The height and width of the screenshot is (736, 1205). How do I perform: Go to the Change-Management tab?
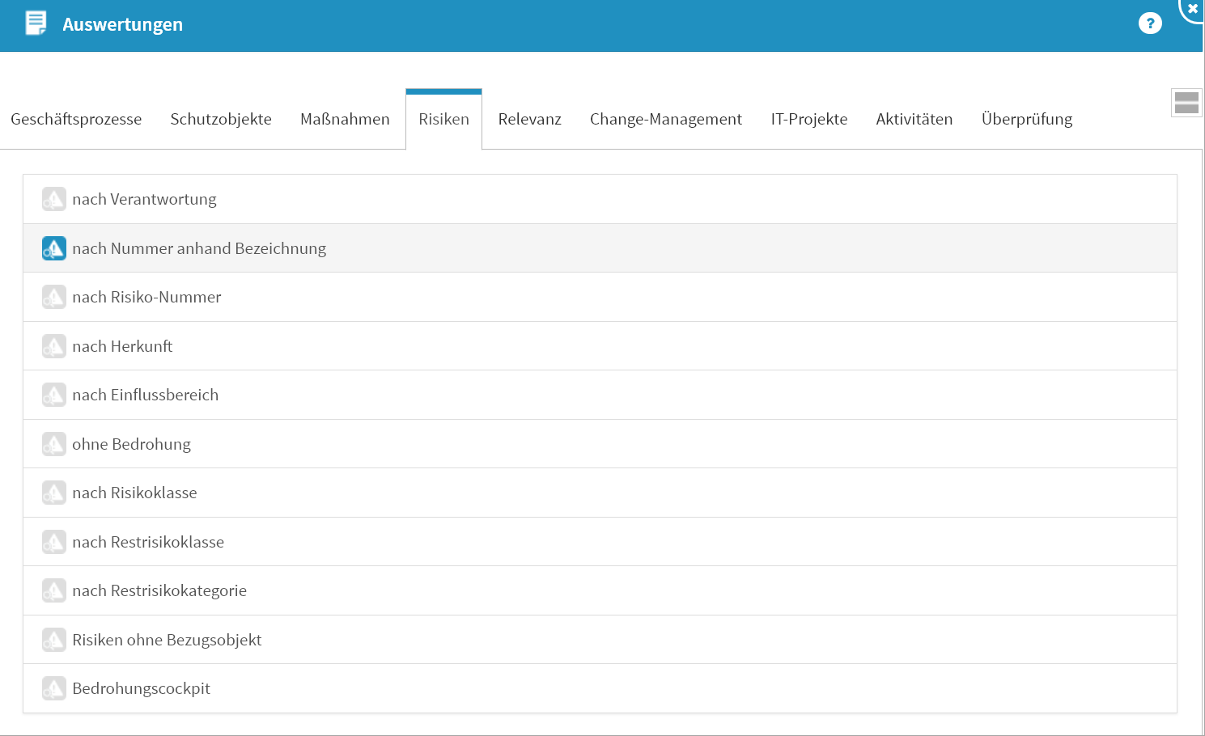point(665,119)
